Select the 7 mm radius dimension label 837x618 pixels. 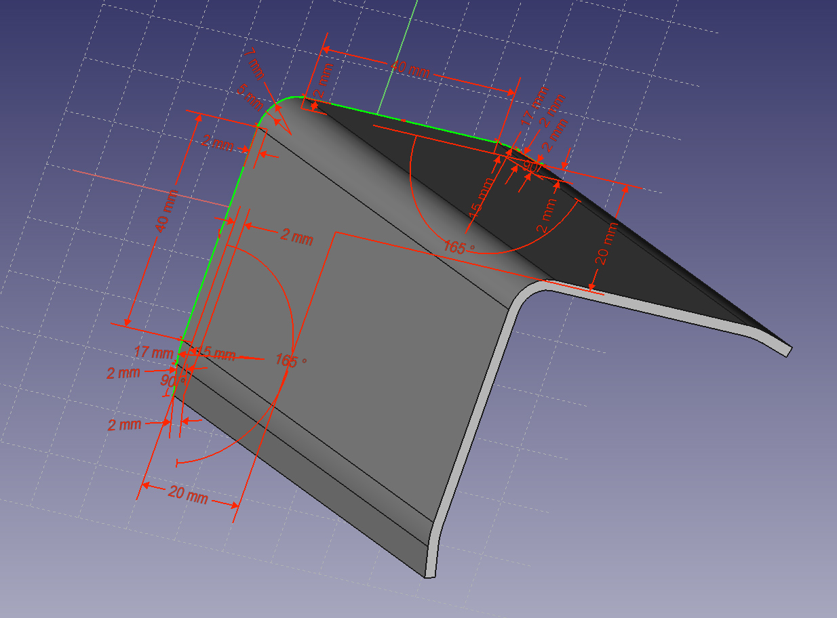254,64
